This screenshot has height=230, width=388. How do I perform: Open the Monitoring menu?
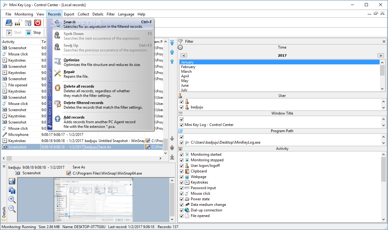(x=24, y=14)
